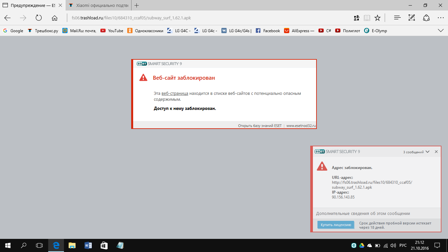Image resolution: width=448 pixels, height=252 pixels.
Task: Open the Wi-Fi network tray icon
Action: pyautogui.click(x=386, y=245)
